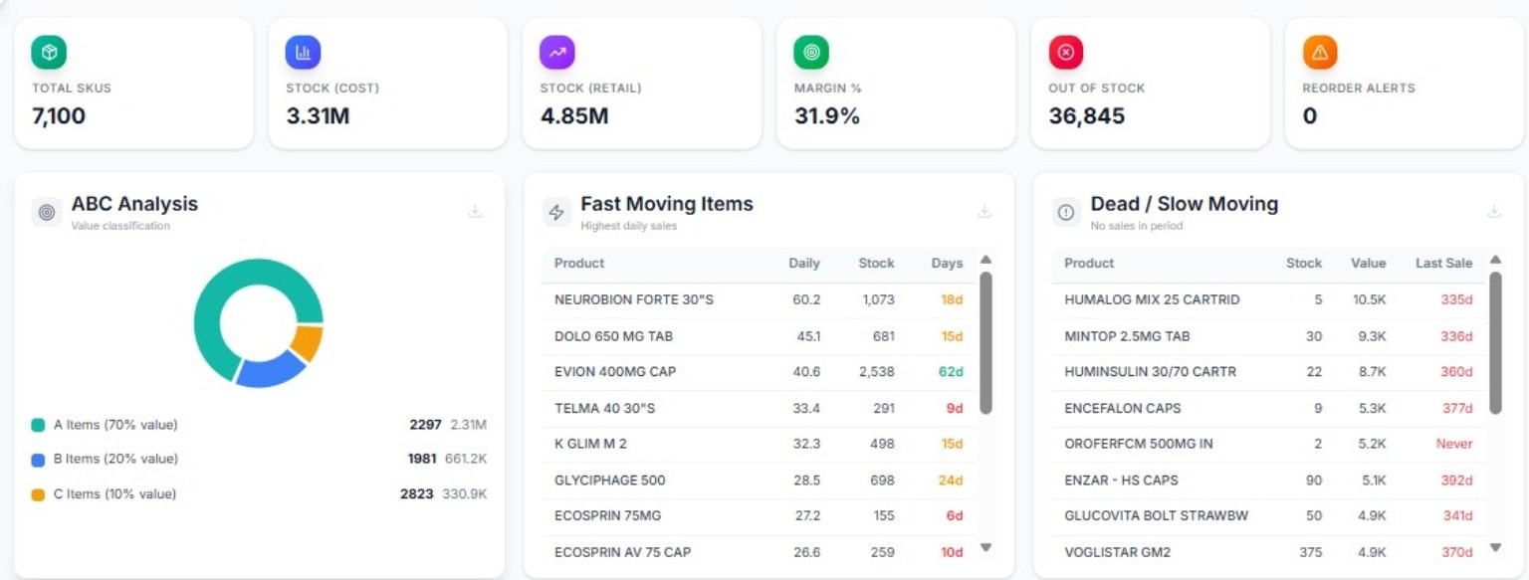This screenshot has width=1529, height=580.
Task: Click the 3.31M stock cost value
Action: point(318,116)
